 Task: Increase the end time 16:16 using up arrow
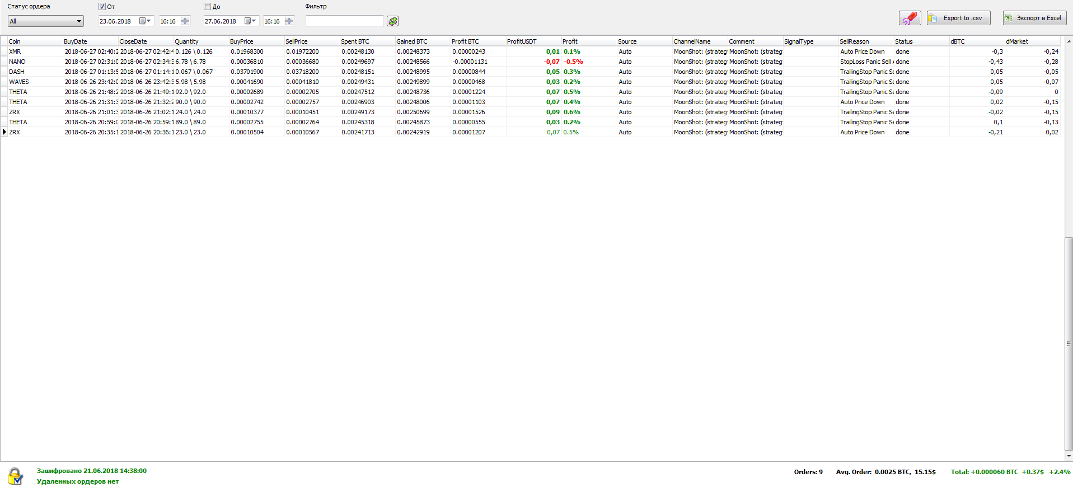point(289,18)
